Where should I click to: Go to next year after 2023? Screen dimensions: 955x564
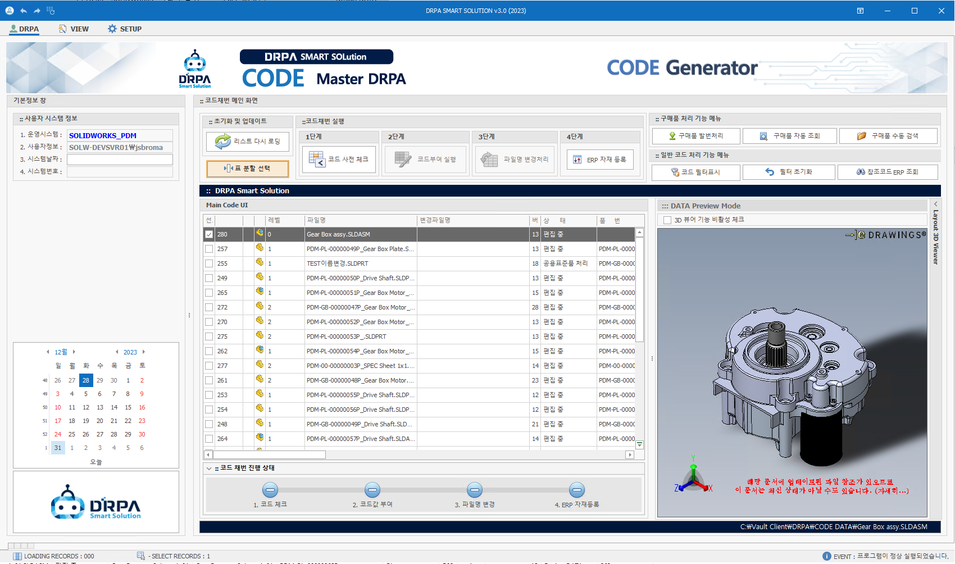144,352
